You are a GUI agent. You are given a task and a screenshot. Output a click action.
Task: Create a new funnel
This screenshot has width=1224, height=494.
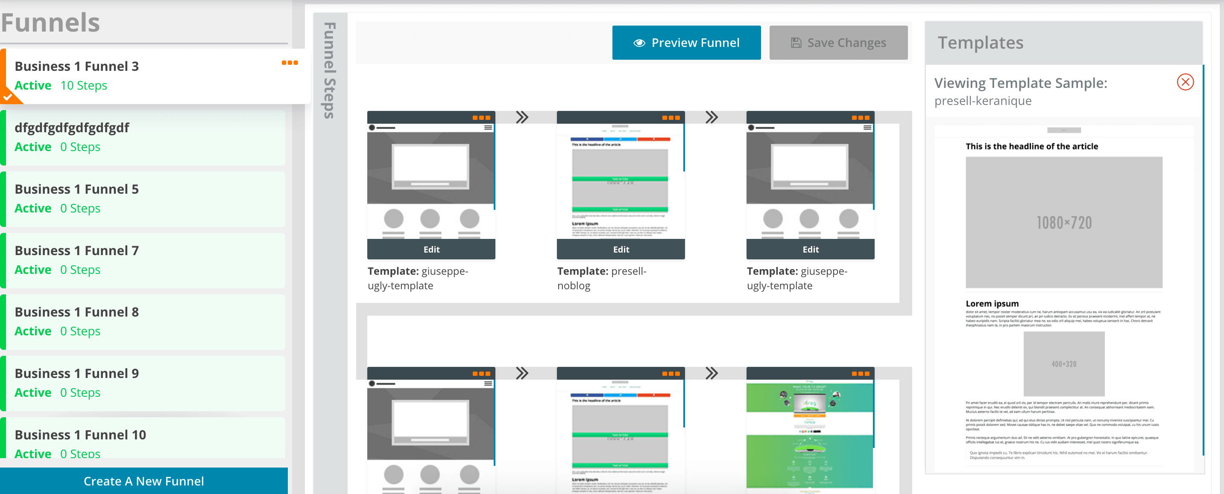pos(143,481)
